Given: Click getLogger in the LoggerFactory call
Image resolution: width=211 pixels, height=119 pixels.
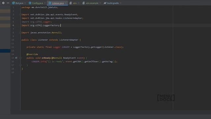Looking at the screenshot, I should [x=97, y=47].
